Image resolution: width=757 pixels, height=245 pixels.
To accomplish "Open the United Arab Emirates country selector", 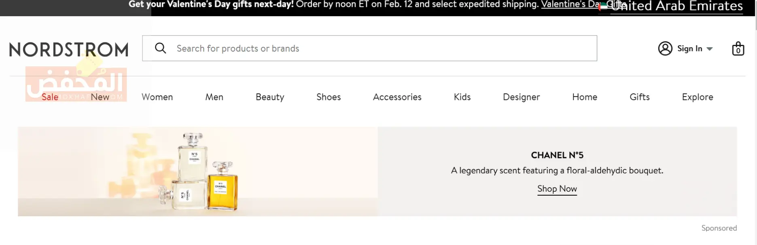I will (x=676, y=6).
